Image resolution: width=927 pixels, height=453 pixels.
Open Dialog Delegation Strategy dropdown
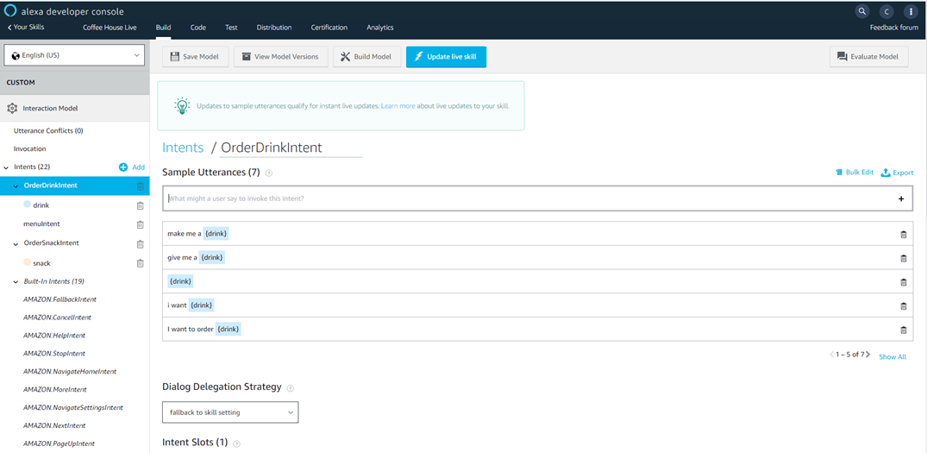(x=230, y=412)
